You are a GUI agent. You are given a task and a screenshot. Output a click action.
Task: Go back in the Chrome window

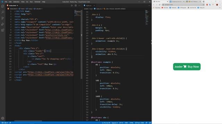tap(154, 4)
